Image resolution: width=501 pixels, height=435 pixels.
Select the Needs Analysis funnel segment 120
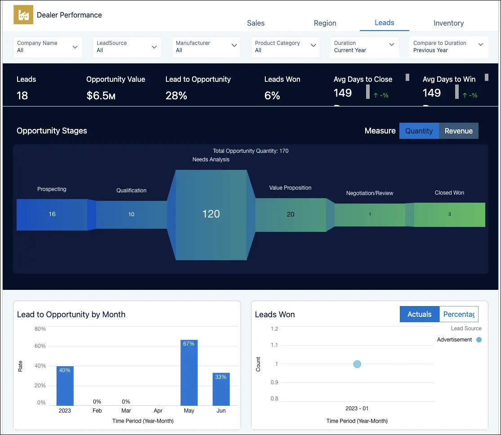(x=211, y=215)
